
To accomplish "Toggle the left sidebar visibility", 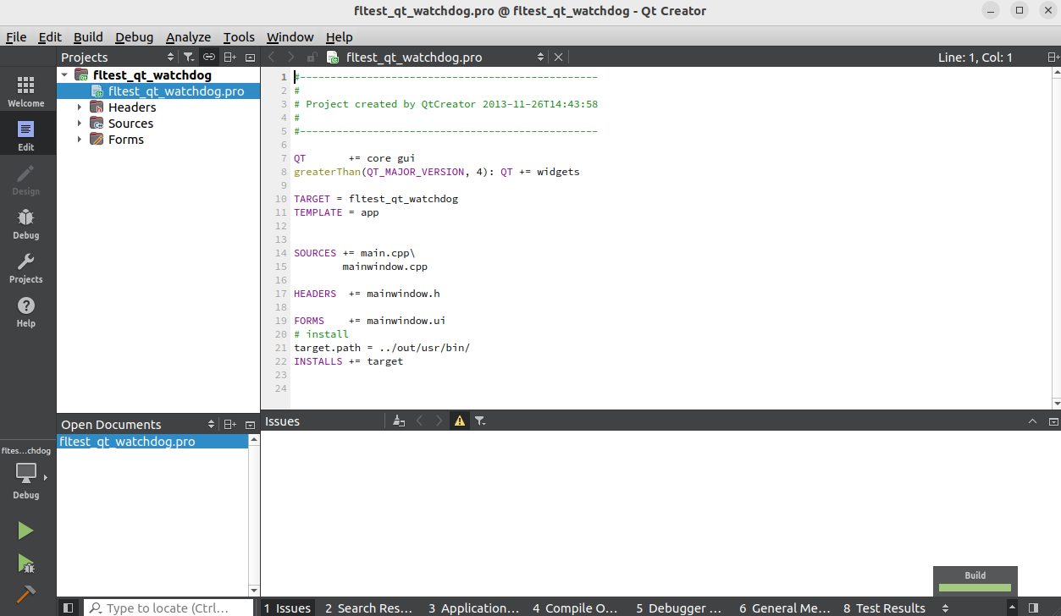I will (69, 608).
